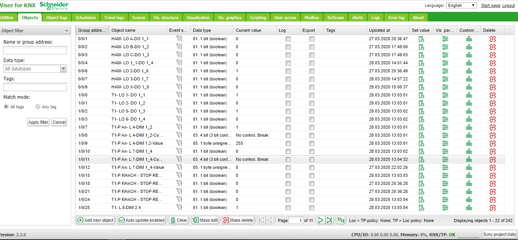The width and height of the screenshot is (518, 240).
Task: Go to next page of objects
Action: pos(321,220)
